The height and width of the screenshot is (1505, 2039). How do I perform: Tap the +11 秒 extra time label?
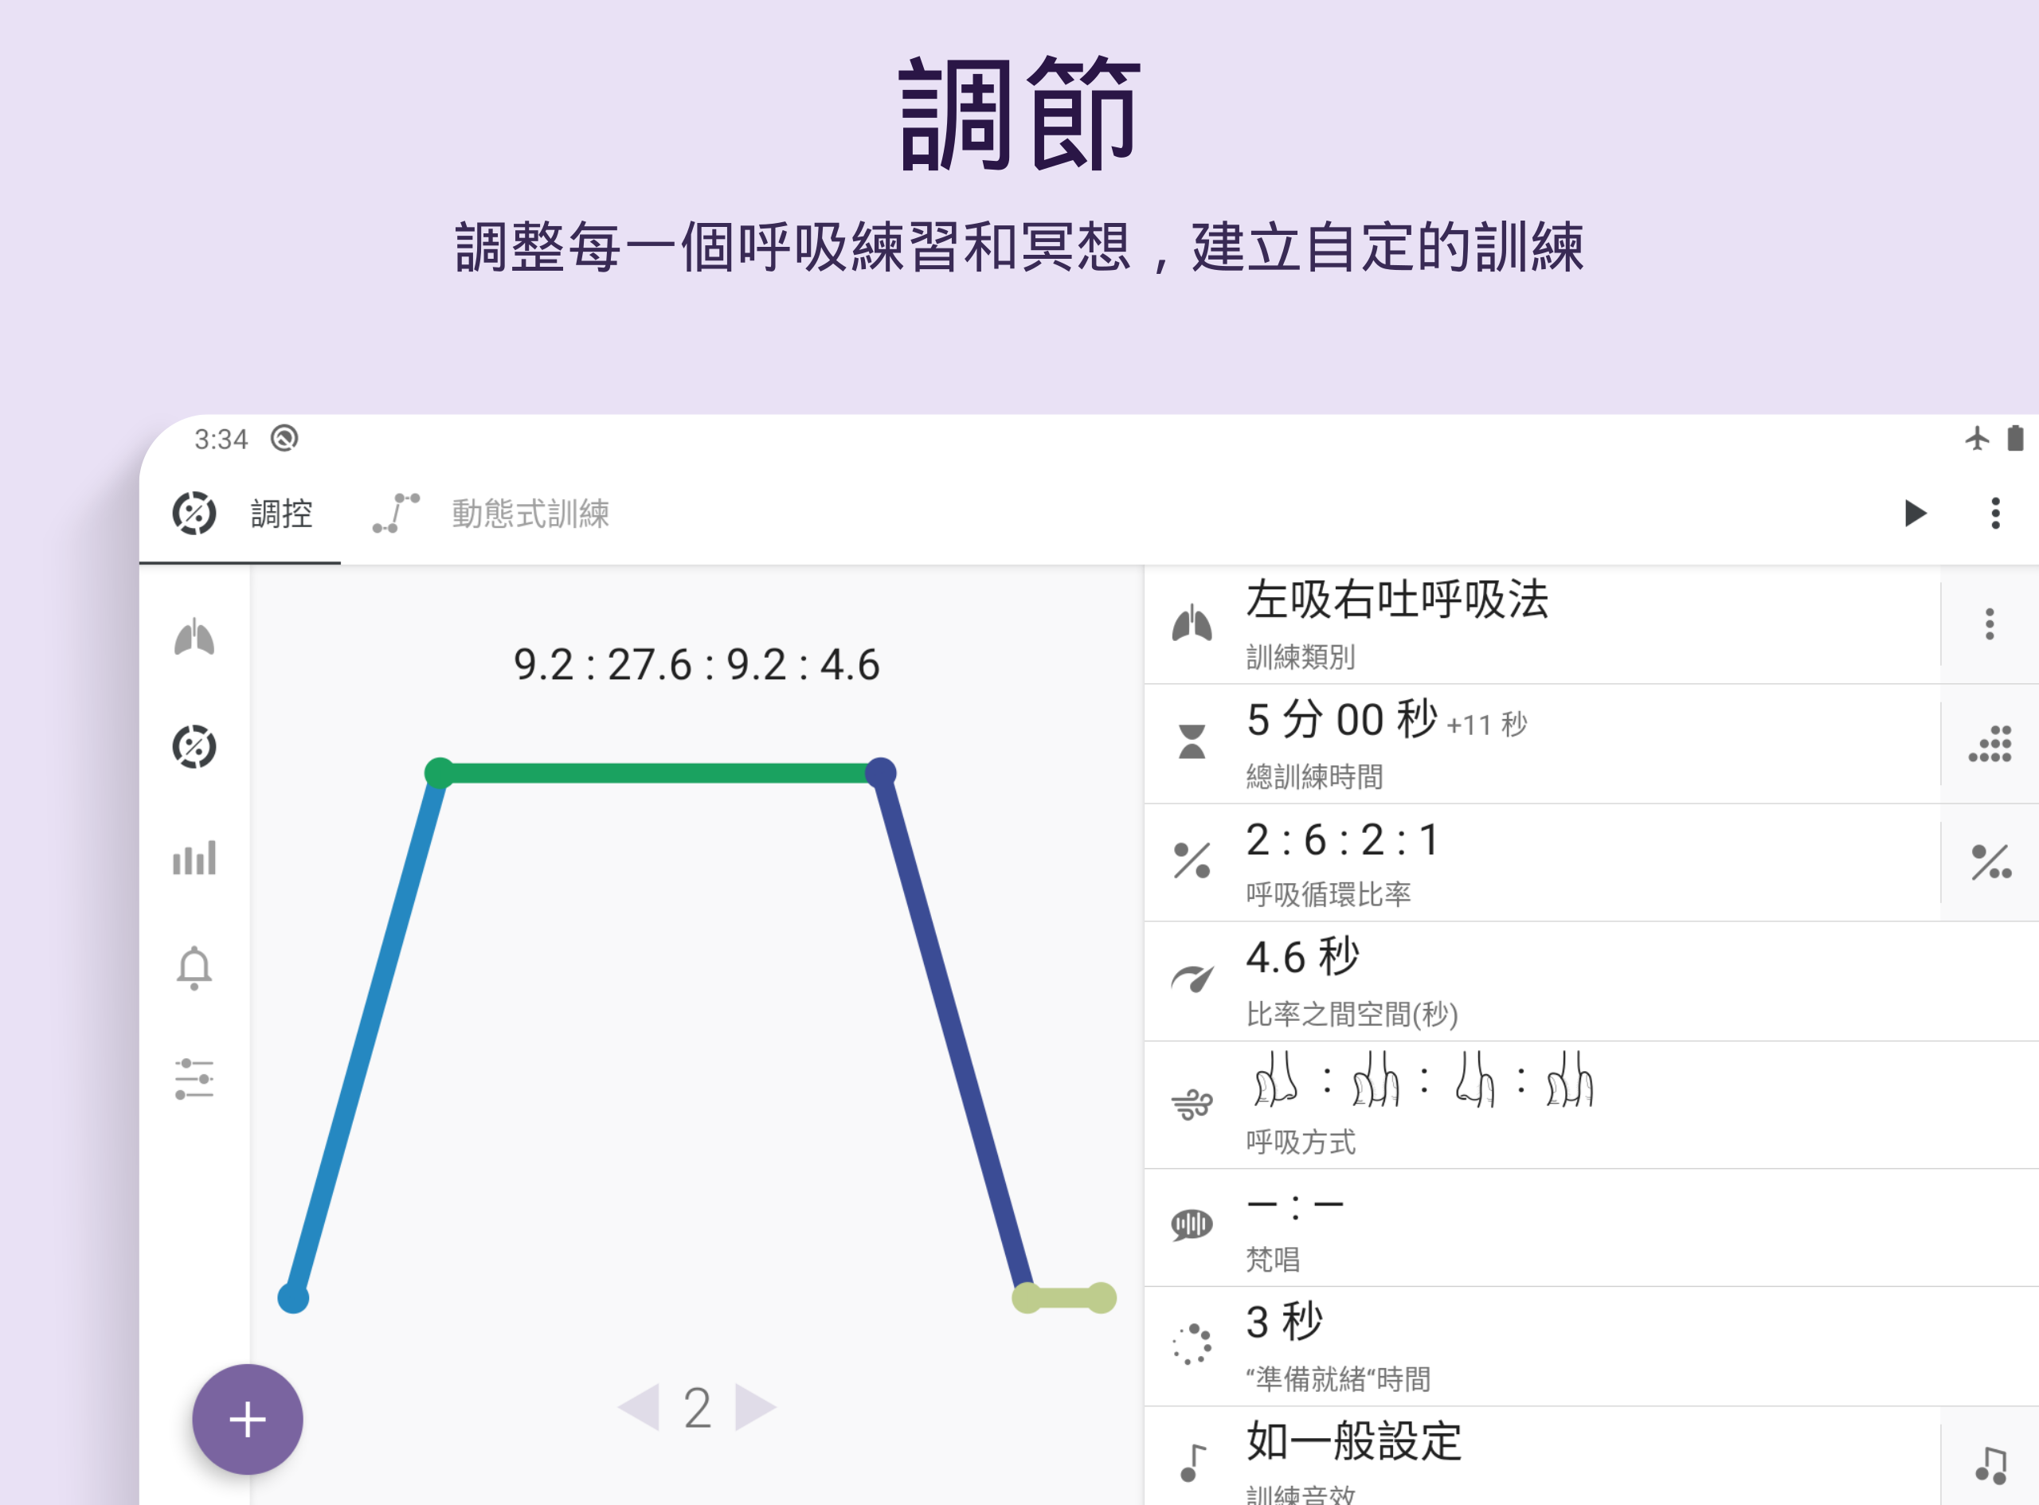pyautogui.click(x=1487, y=725)
